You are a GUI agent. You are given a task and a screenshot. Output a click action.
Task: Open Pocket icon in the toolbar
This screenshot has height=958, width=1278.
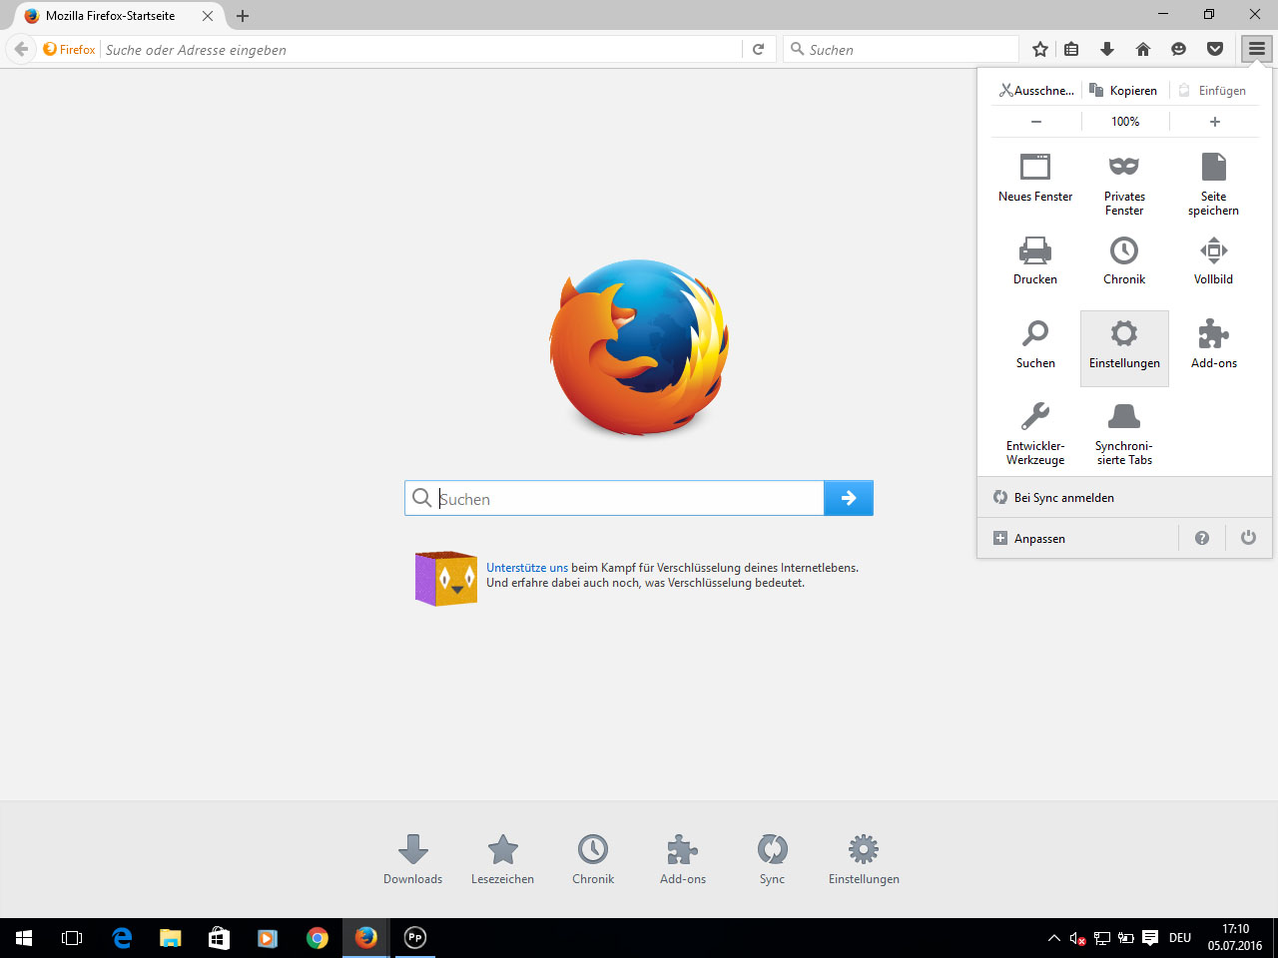(x=1215, y=49)
